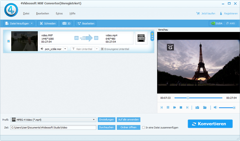Open the 3D settings tool
The image size is (240, 141).
click(x=66, y=23)
